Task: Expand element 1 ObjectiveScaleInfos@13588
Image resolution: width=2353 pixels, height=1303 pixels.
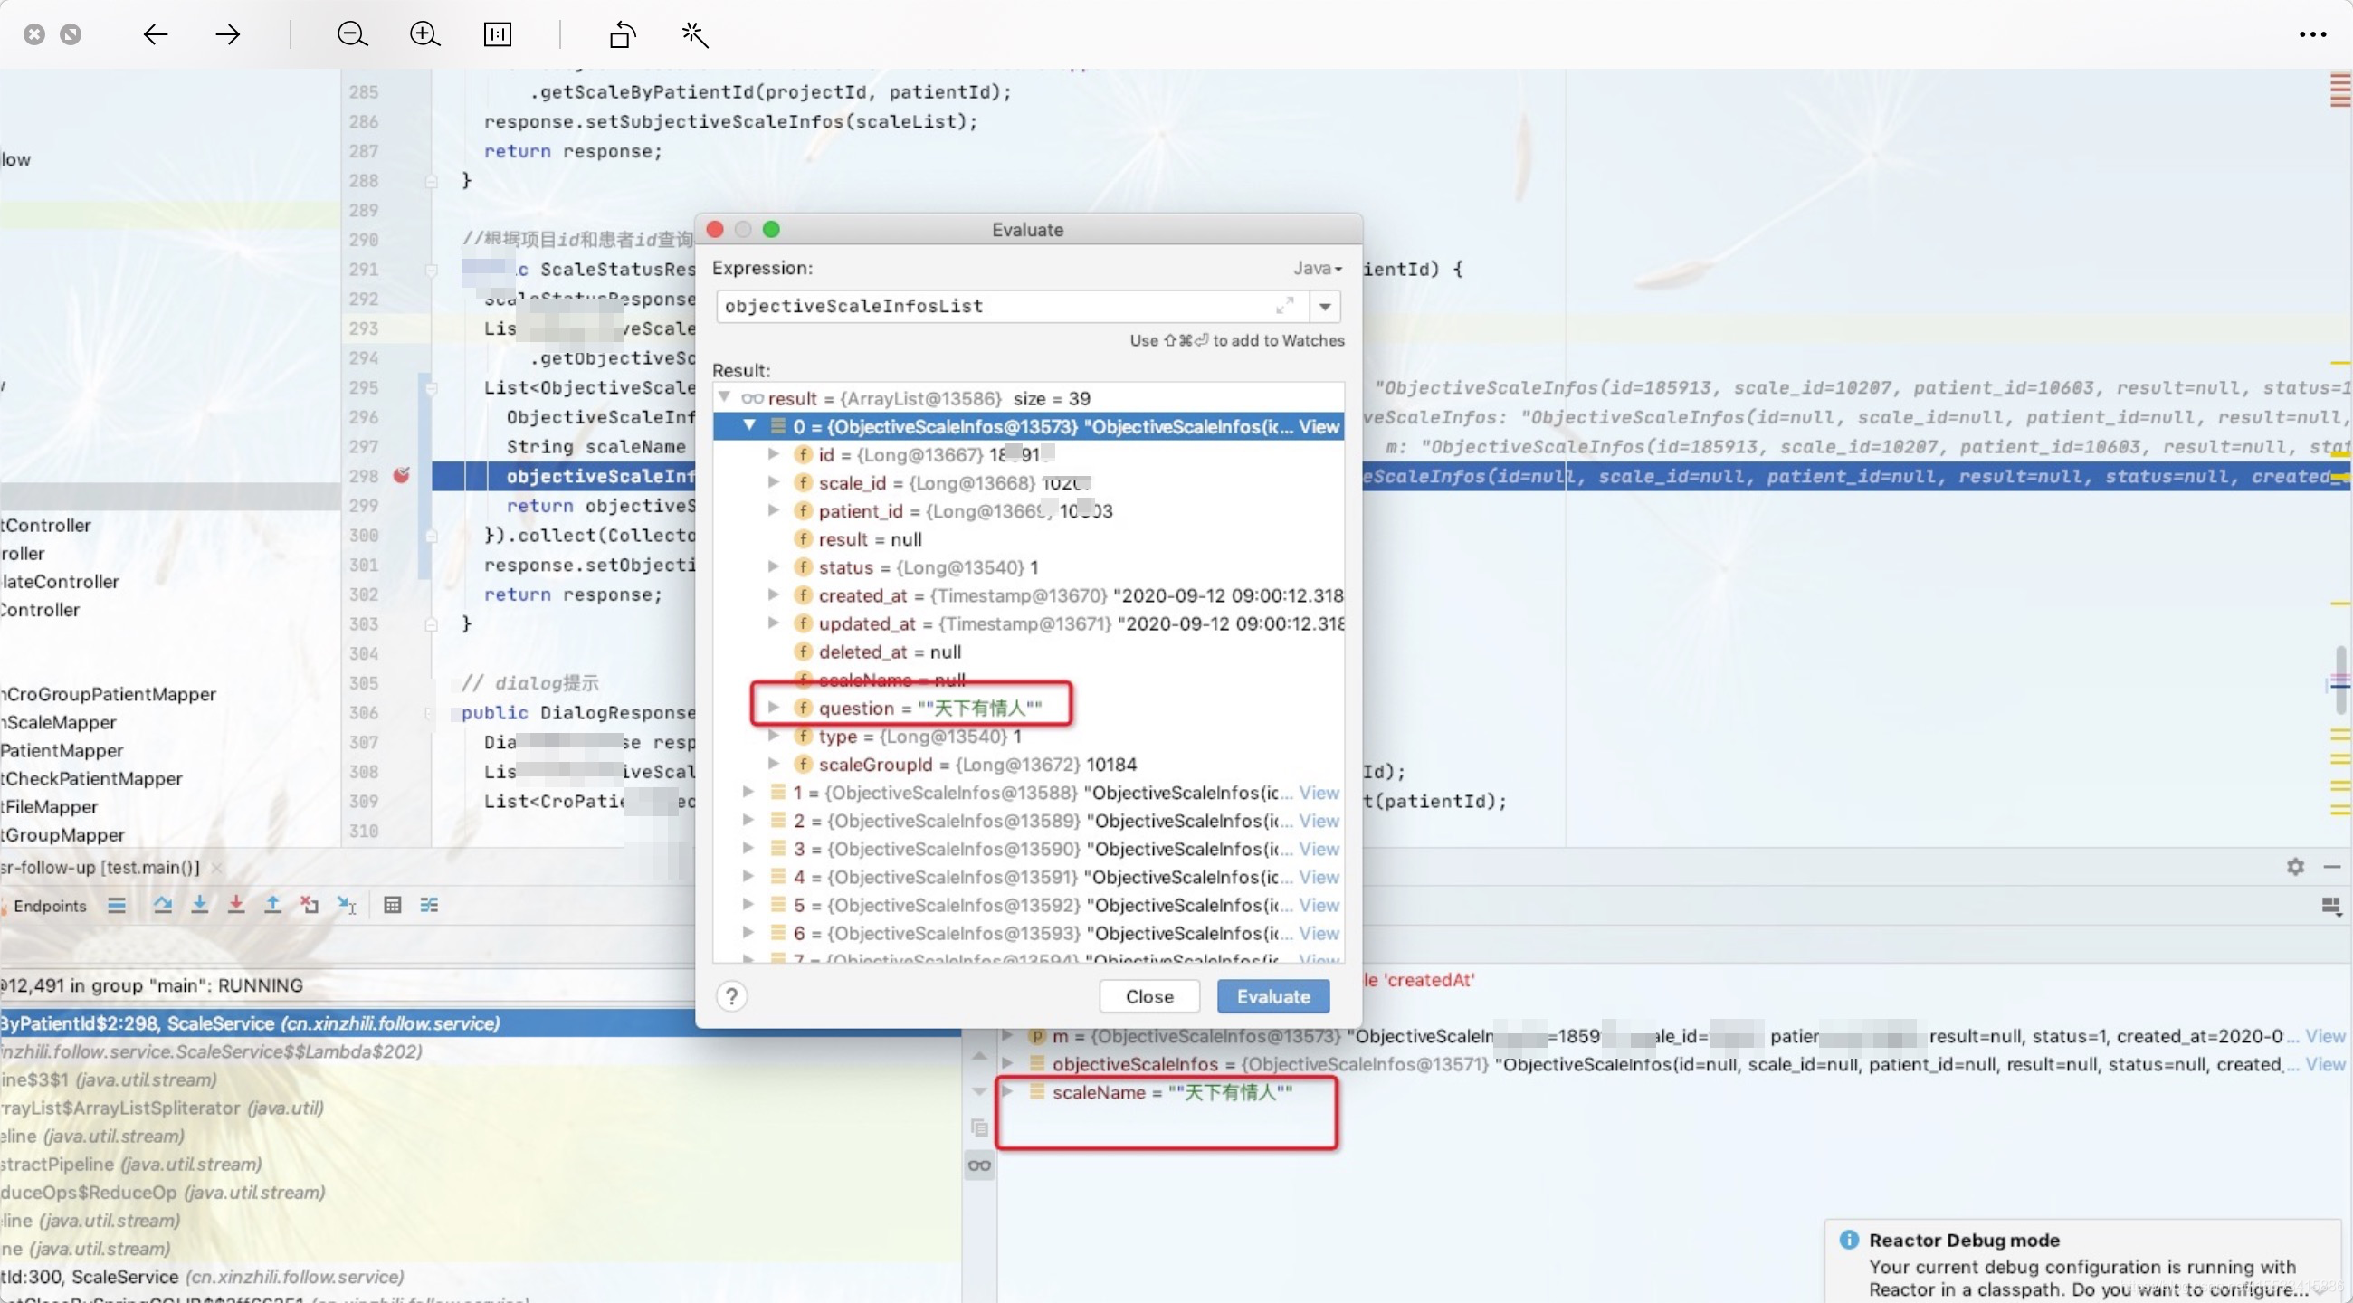Action: click(x=748, y=792)
